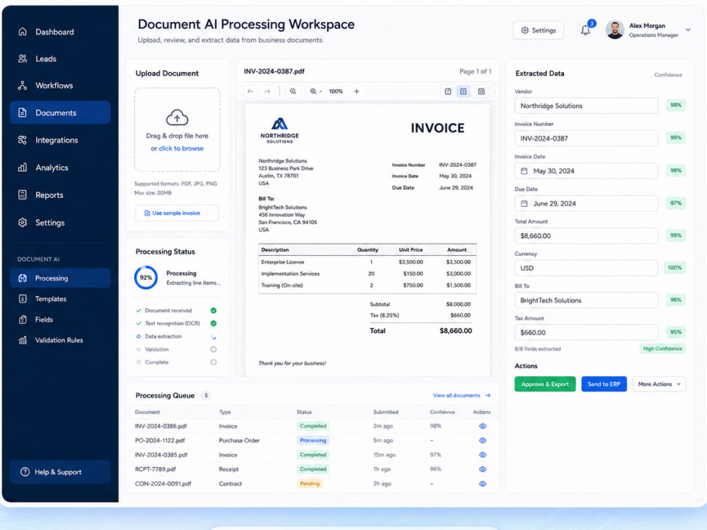
Task: Click the Text recognition (OCR) green check
Action: tap(214, 323)
